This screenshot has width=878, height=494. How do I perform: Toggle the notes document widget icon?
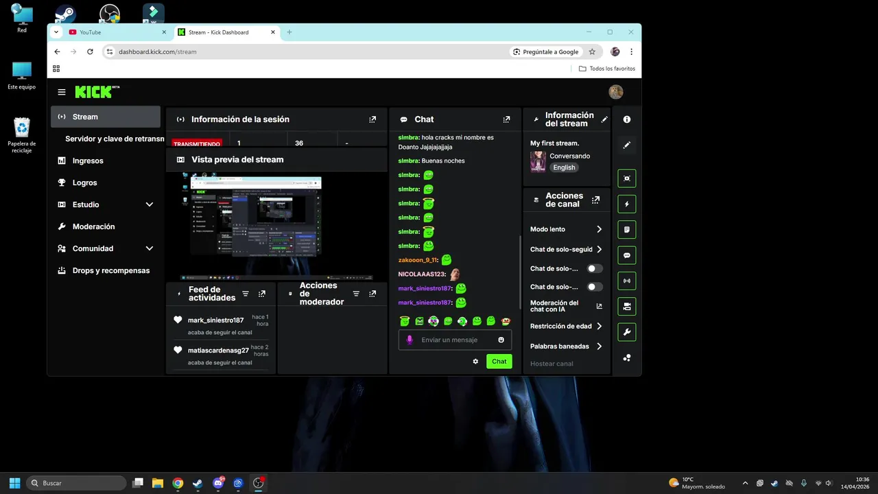[x=626, y=229]
